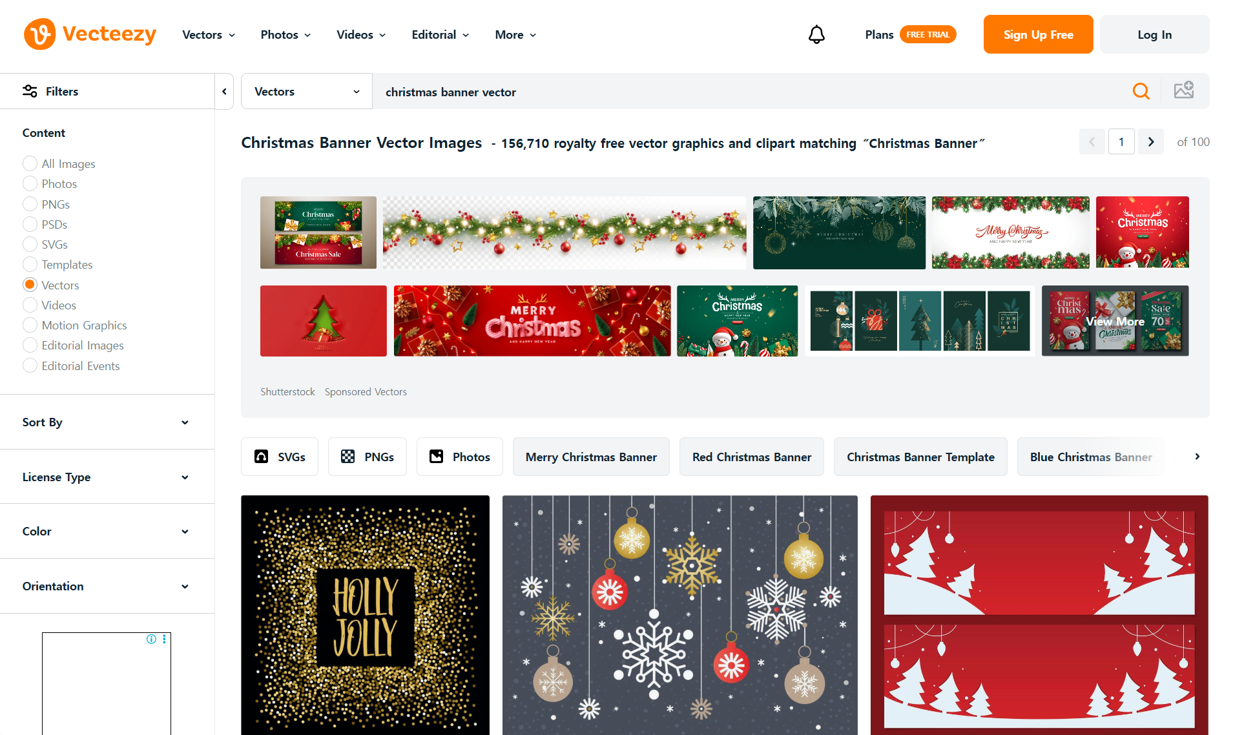Open search by image icon
This screenshot has width=1233, height=735.
click(x=1184, y=90)
